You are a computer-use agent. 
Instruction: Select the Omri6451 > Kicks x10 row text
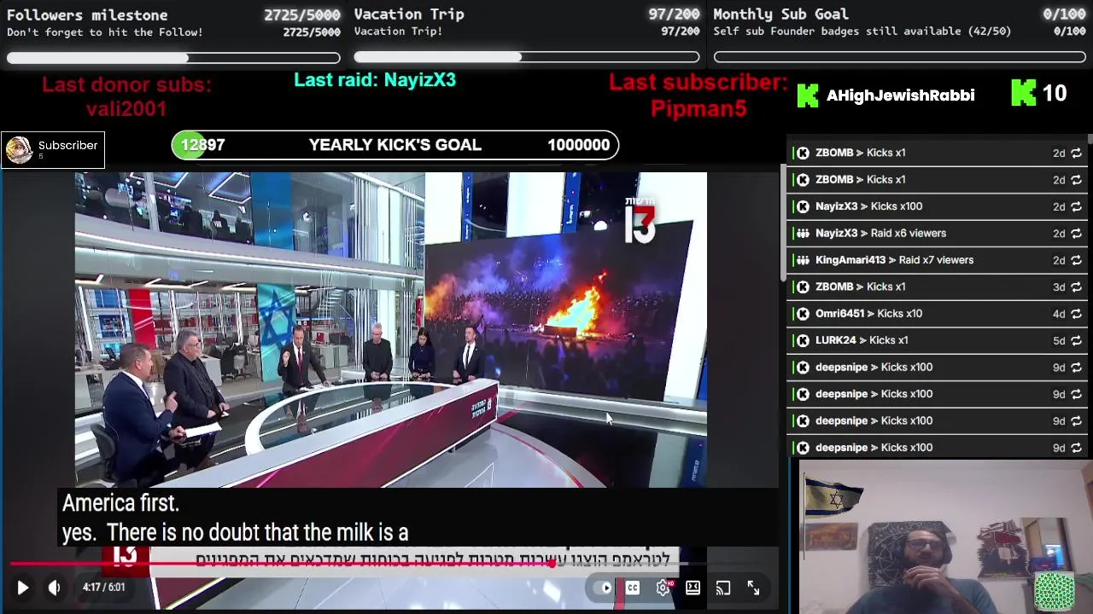tap(868, 314)
